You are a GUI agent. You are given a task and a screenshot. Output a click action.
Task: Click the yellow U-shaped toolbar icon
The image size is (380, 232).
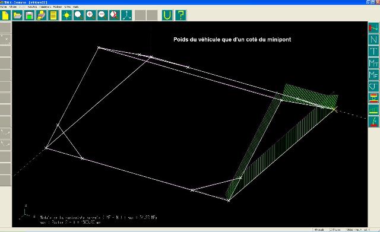(x=167, y=15)
